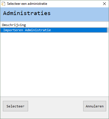Image resolution: width=109 pixels, height=119 pixels.
Task: Click the title bar text Selecteer een administratie
Action: (x=27, y=4)
